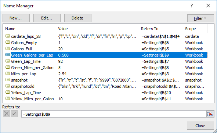Click the reference =Settings!$B$3
The image size is (217, 133).
[x=155, y=74]
